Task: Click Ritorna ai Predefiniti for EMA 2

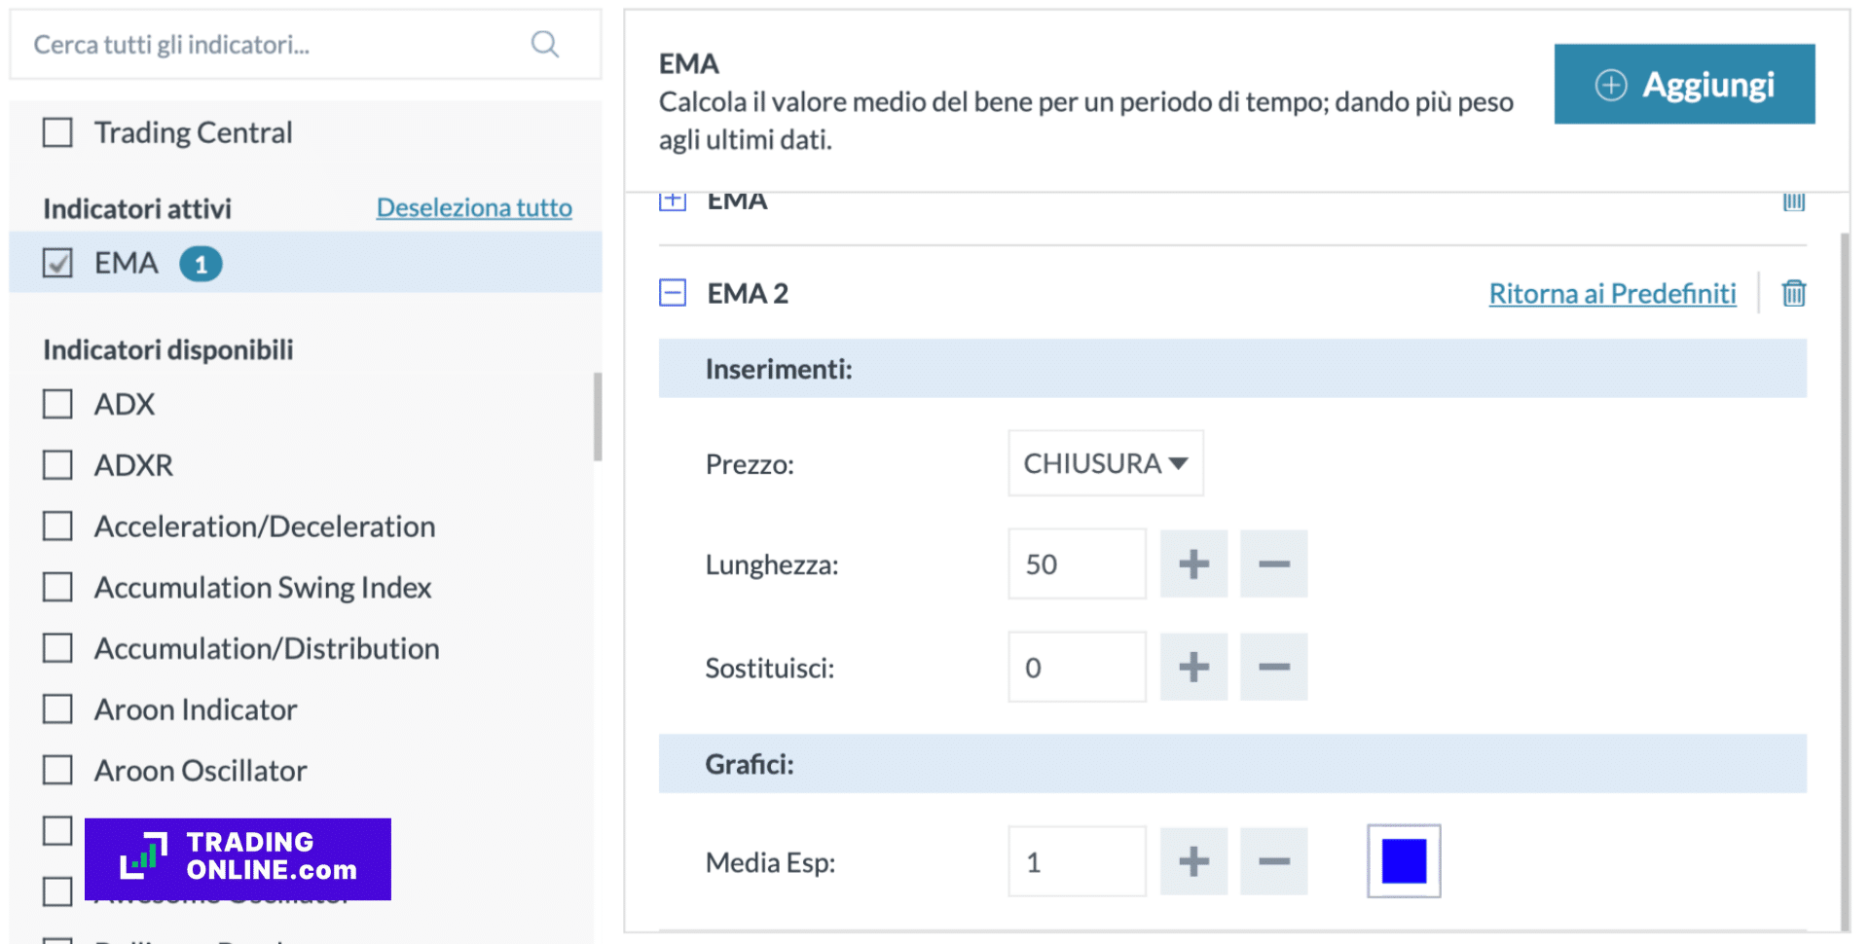Action: point(1612,292)
